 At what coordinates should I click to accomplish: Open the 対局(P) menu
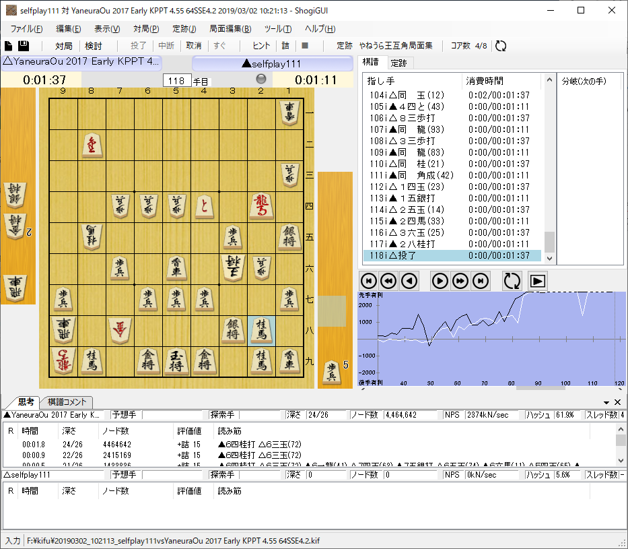[146, 29]
